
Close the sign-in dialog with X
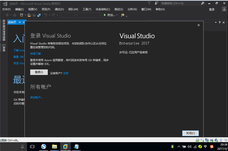199,25
